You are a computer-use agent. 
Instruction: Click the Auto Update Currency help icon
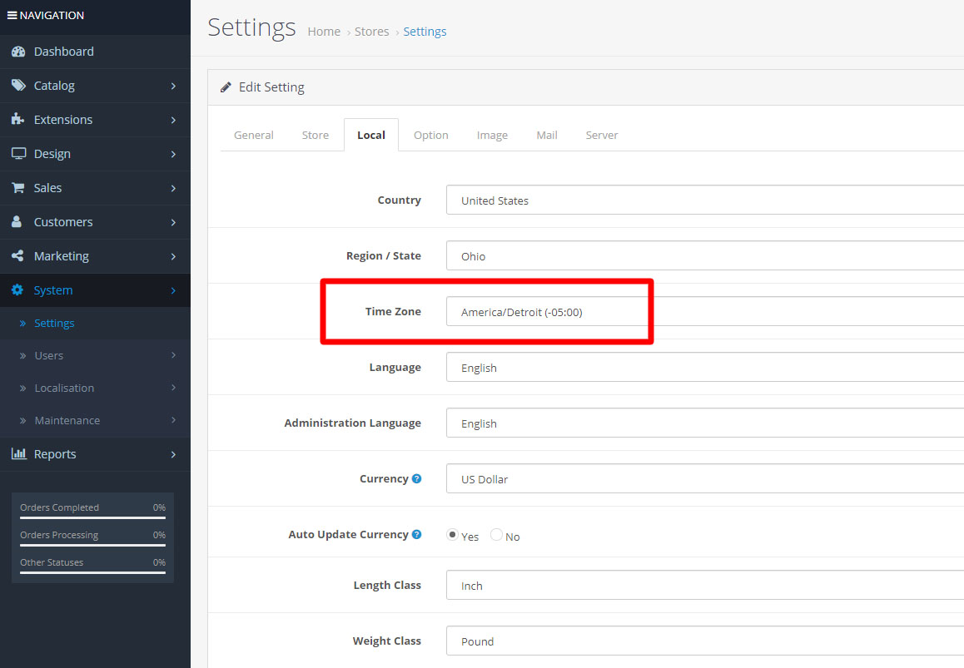(x=416, y=535)
